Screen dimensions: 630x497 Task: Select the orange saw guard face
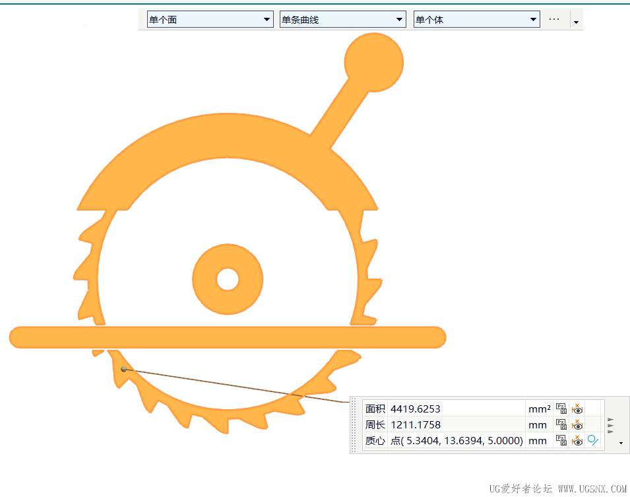228,137
